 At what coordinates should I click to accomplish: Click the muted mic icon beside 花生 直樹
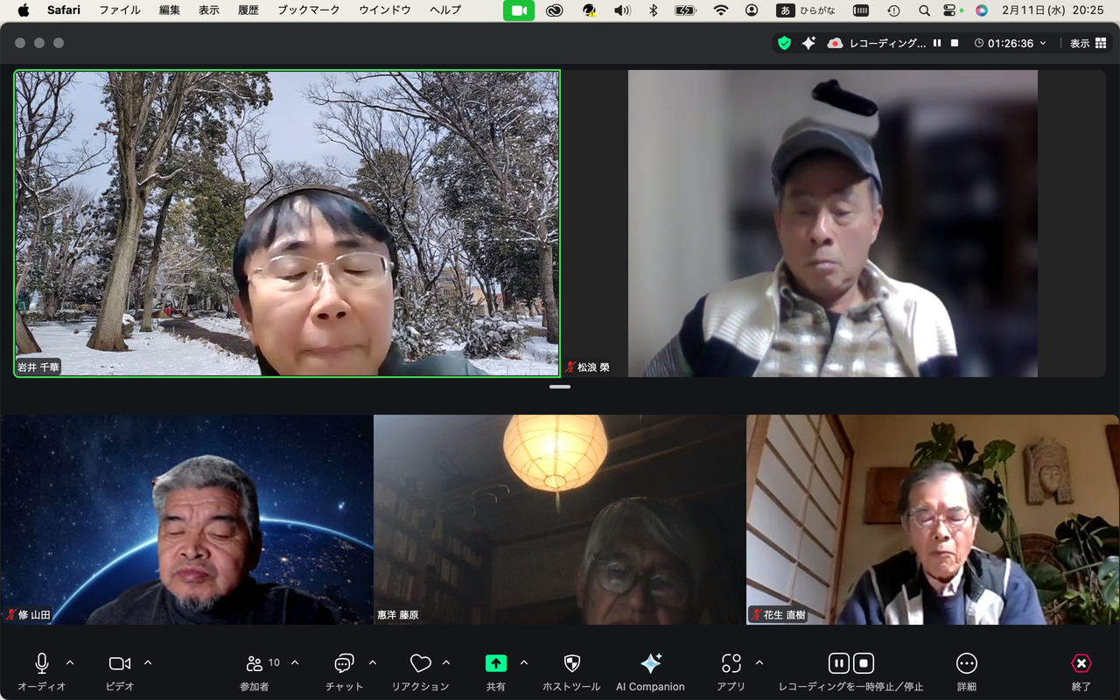[x=756, y=615]
